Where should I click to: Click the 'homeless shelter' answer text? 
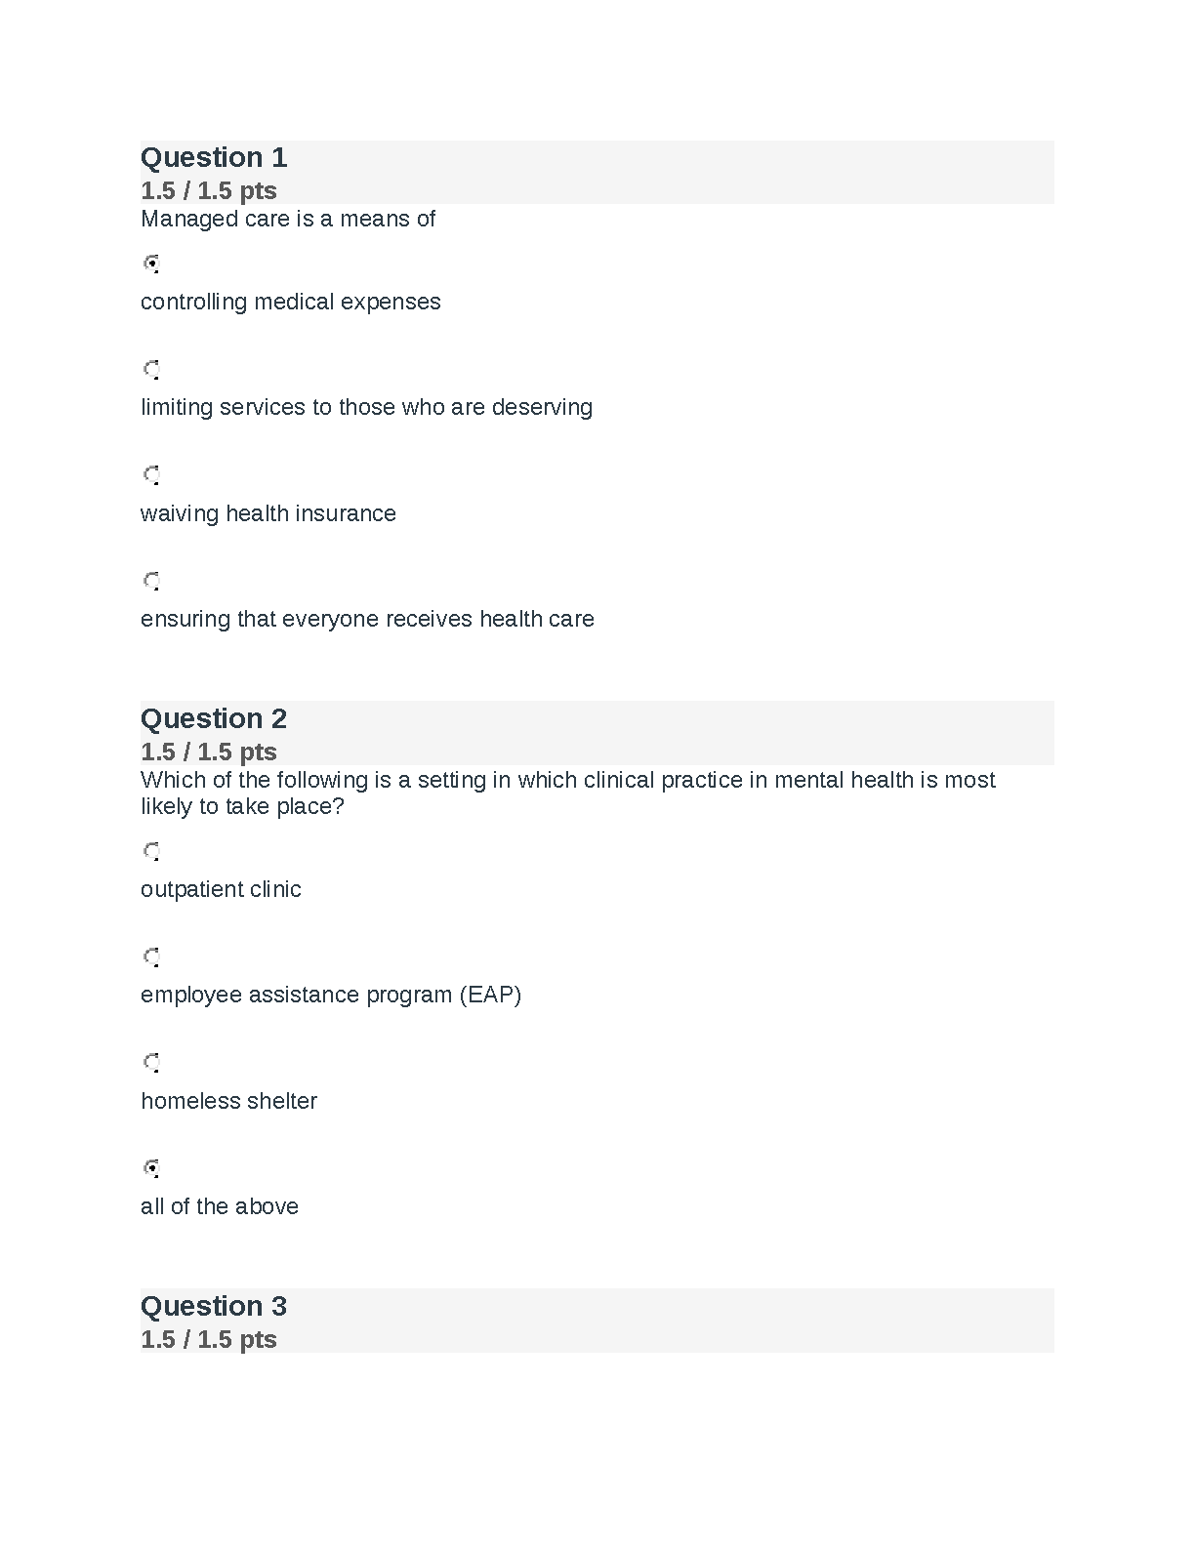[x=228, y=1101]
